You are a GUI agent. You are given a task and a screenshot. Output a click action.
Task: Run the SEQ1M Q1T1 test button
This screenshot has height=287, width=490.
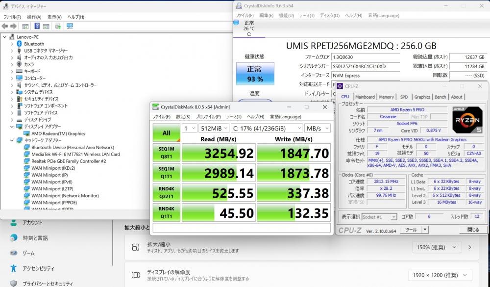(x=166, y=173)
